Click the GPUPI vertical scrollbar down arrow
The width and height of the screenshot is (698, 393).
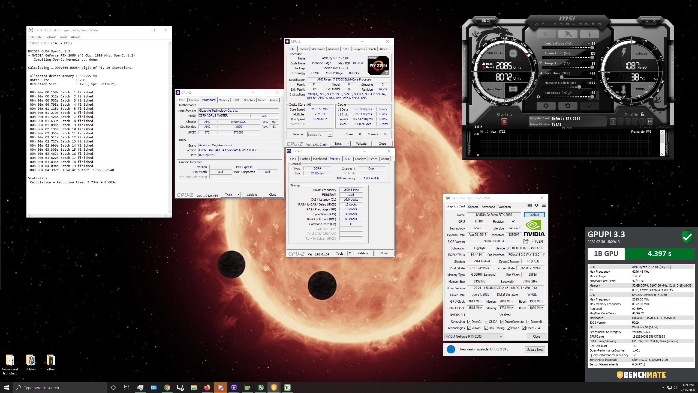pyautogui.click(x=170, y=212)
